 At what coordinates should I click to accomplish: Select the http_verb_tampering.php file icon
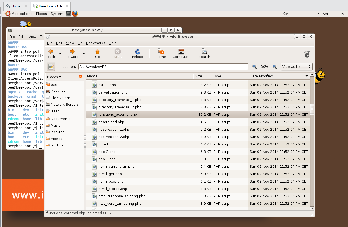coord(94,203)
